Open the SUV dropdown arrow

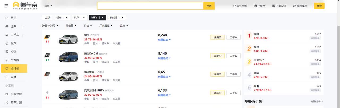84,18
